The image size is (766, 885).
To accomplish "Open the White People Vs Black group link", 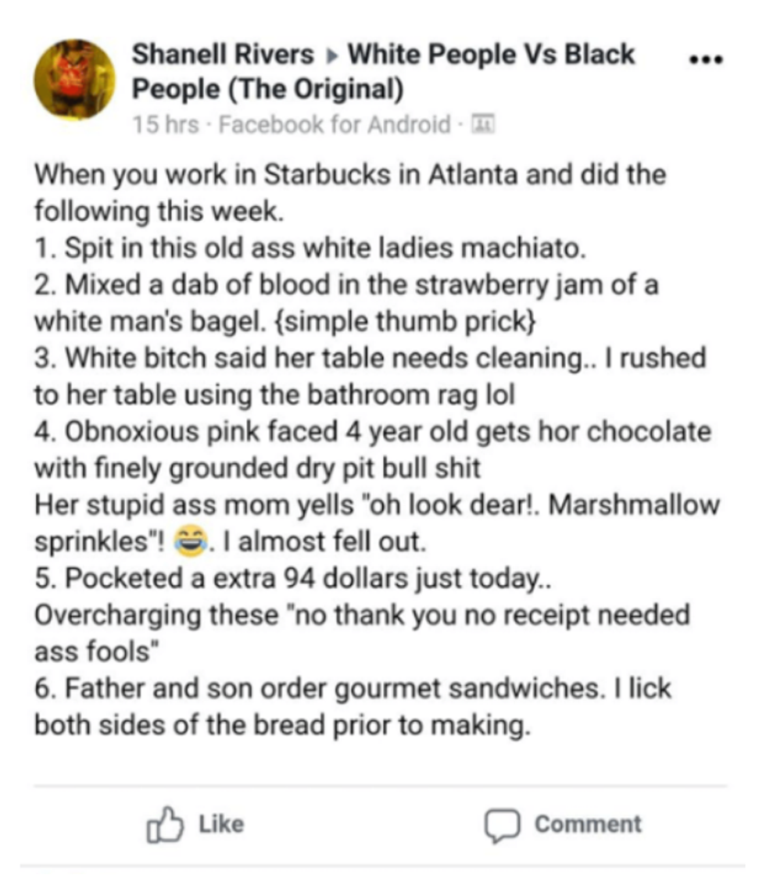I will point(491,54).
